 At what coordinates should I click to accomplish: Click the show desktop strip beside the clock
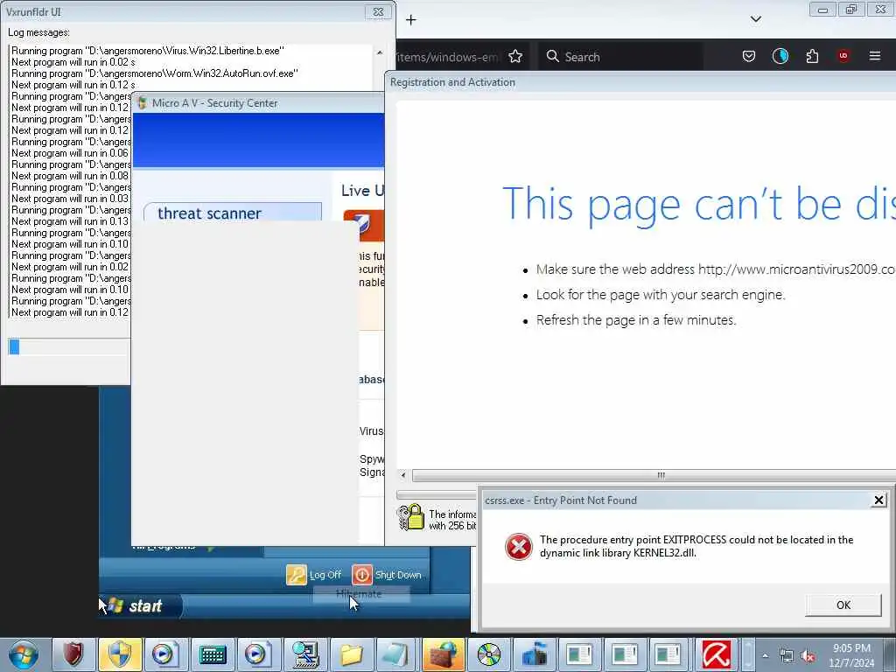(x=890, y=654)
